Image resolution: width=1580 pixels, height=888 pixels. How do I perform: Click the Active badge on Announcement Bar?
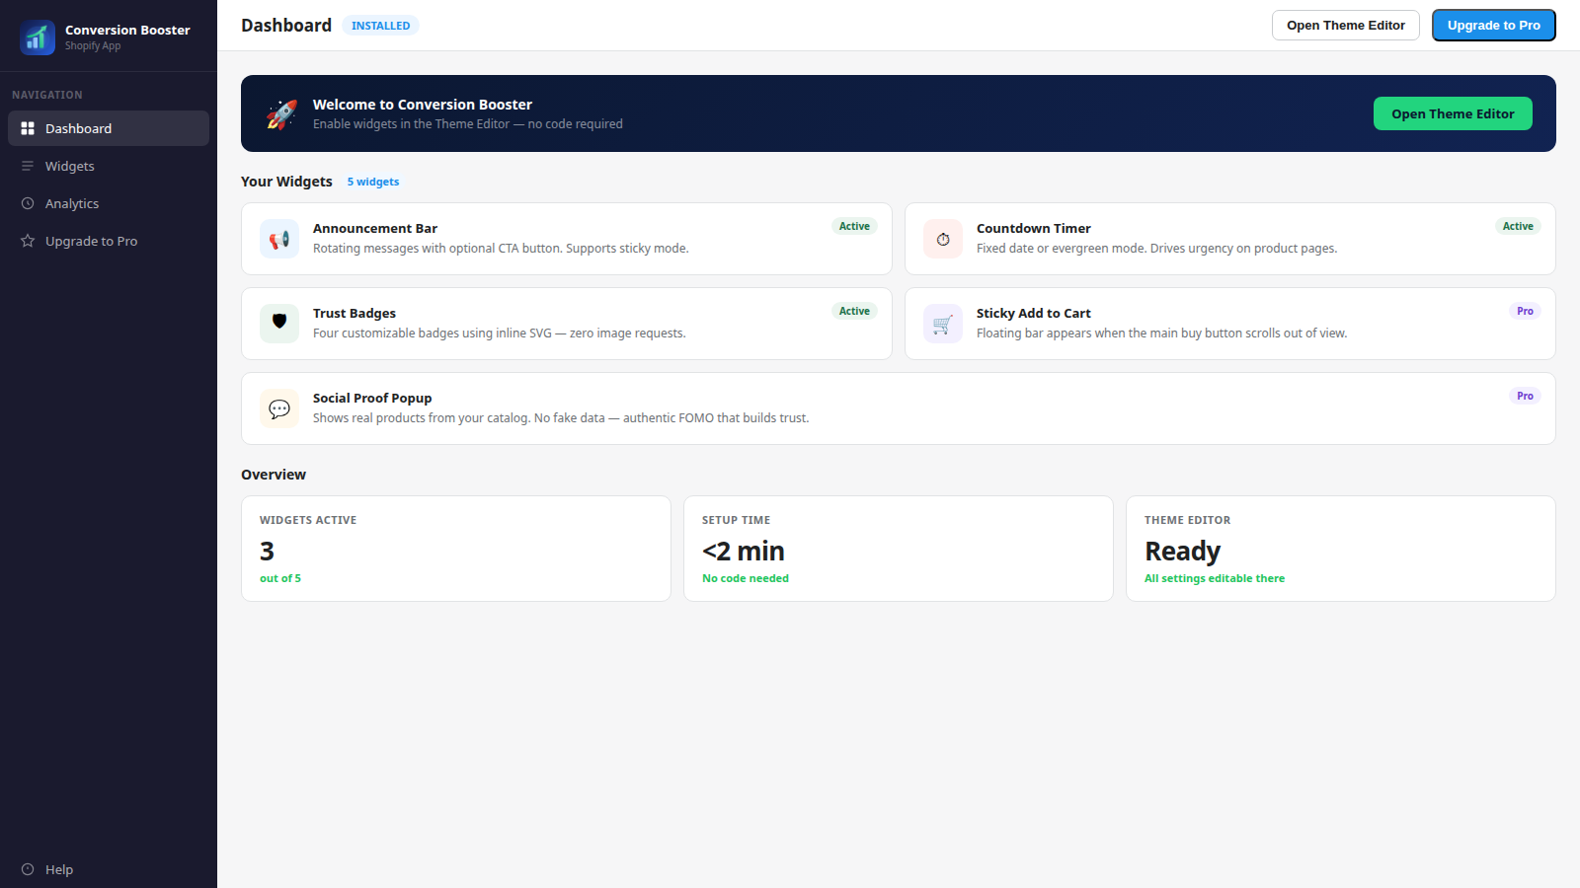[x=854, y=226]
